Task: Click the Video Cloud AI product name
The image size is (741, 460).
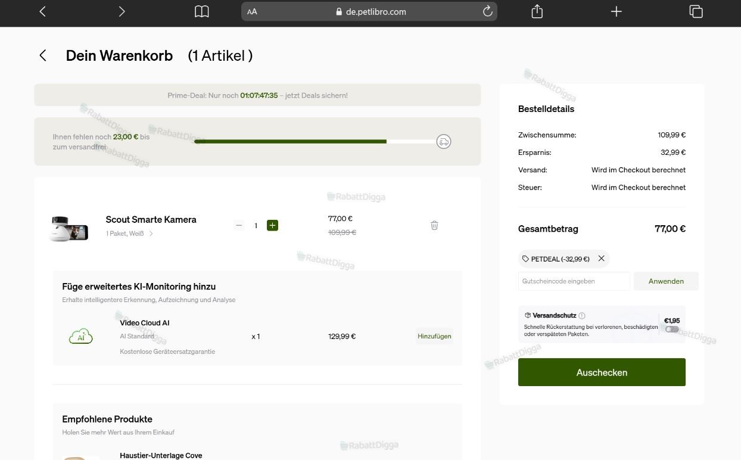Action: pyautogui.click(x=145, y=323)
